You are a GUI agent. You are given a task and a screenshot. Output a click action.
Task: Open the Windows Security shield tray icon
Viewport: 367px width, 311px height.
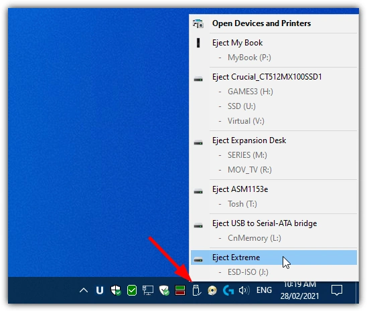point(116,290)
